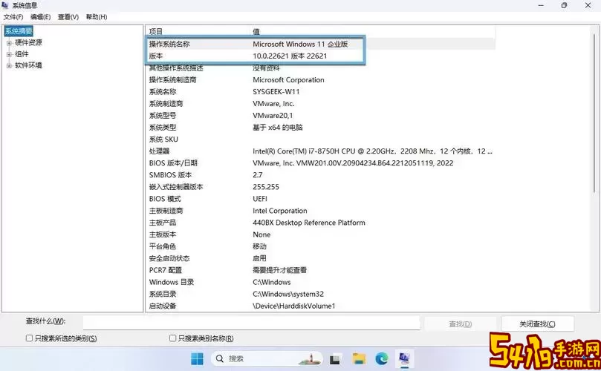Click the C:\Windows\system32 value
601x371 pixels.
(x=288, y=294)
